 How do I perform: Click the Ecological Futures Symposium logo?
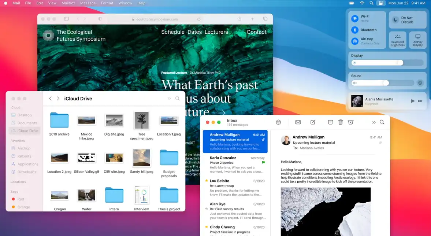[x=48, y=35]
